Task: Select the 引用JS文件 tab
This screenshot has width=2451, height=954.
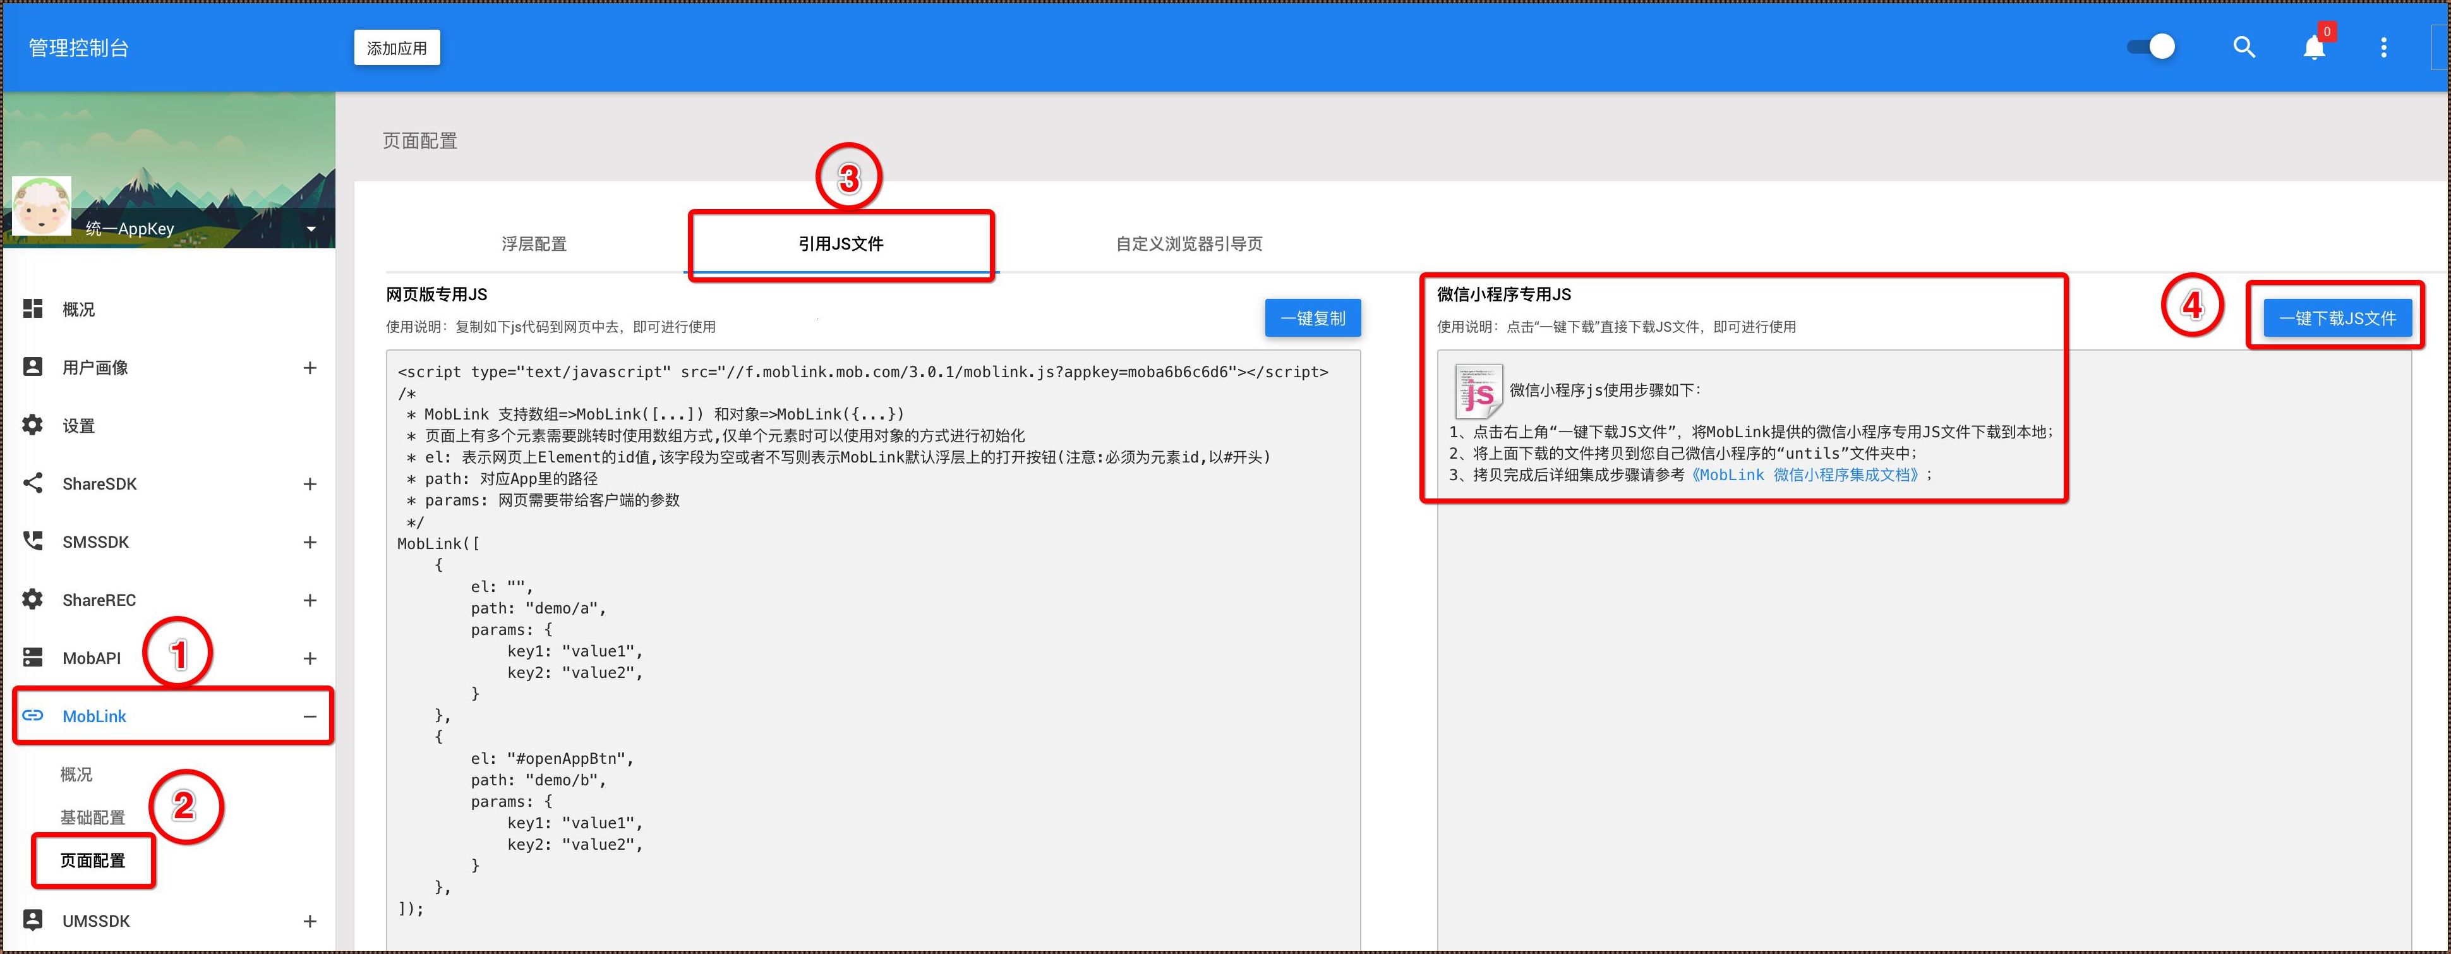Action: point(841,243)
